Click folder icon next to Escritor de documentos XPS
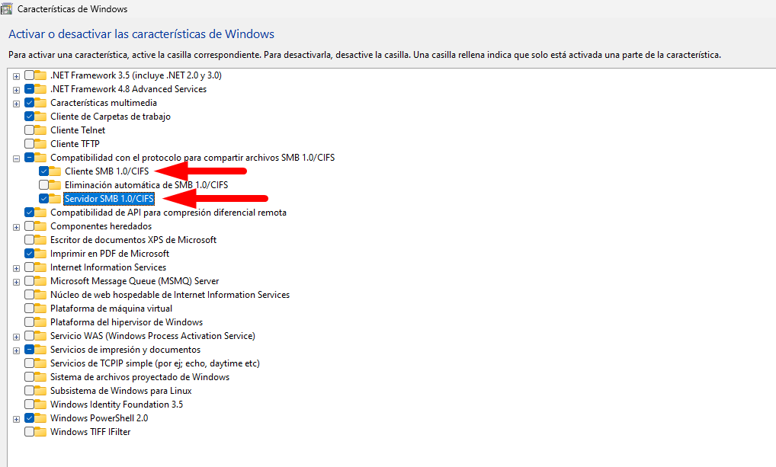This screenshot has height=467, width=776. click(40, 240)
